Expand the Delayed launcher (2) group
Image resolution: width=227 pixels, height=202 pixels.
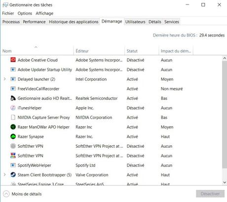click(5, 79)
